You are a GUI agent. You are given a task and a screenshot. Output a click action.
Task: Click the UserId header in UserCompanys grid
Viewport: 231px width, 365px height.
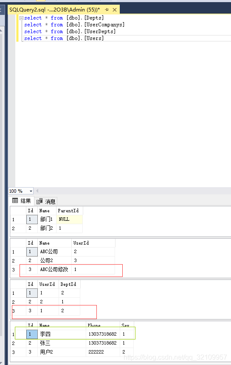pos(93,243)
